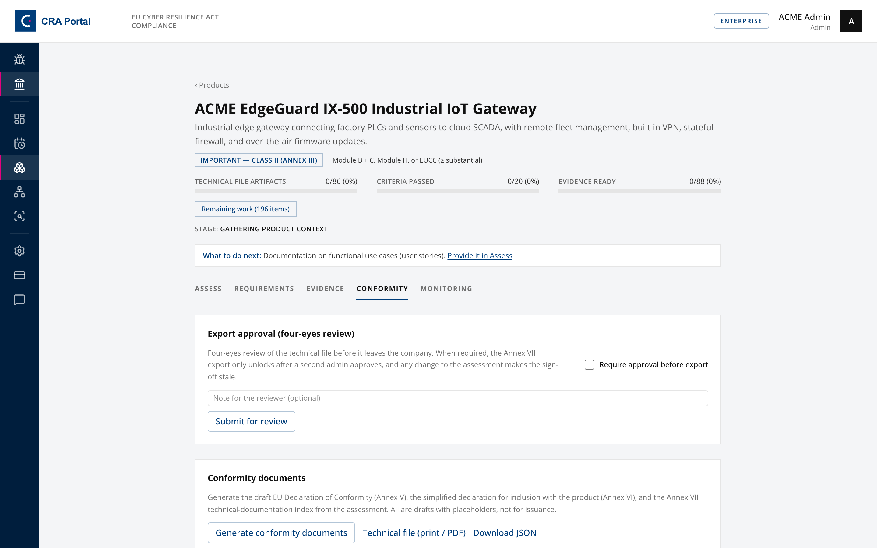The height and width of the screenshot is (548, 877).
Task: Click Remaining work (196 items) button
Action: coord(246,209)
